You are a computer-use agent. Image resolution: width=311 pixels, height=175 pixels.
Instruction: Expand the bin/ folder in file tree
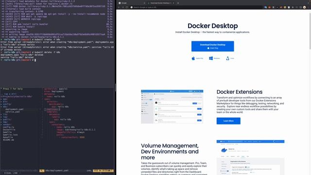coord(5,102)
